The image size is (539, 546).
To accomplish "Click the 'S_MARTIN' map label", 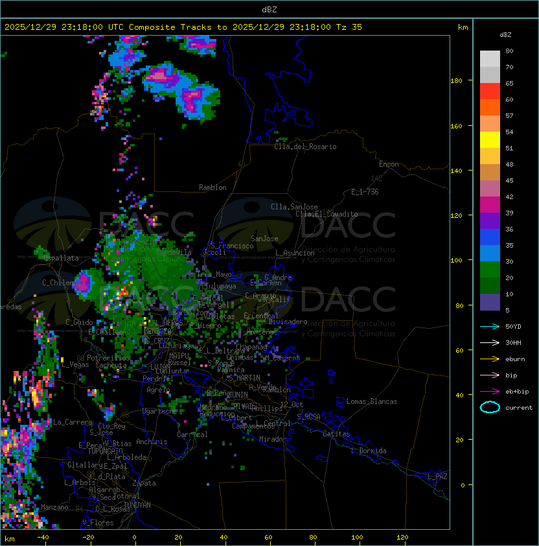I will click(x=245, y=378).
